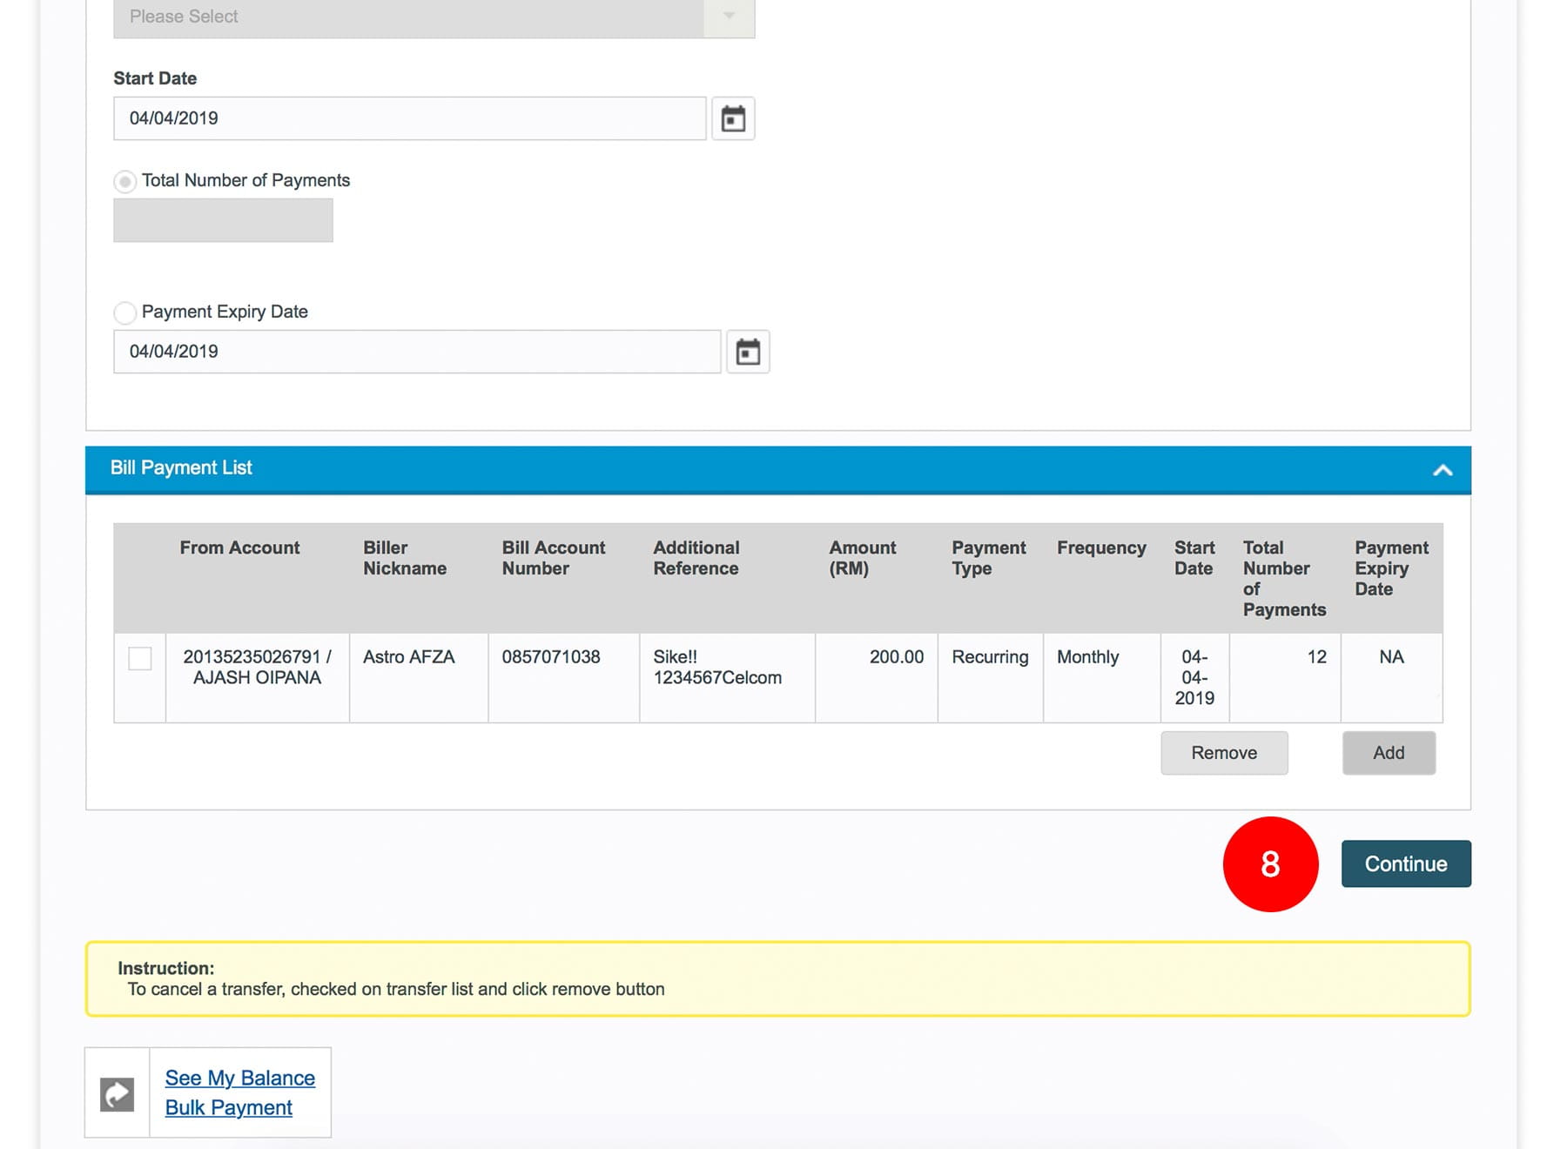The height and width of the screenshot is (1149, 1567).
Task: Click the arrow icon beside See My Balance
Action: point(117,1093)
